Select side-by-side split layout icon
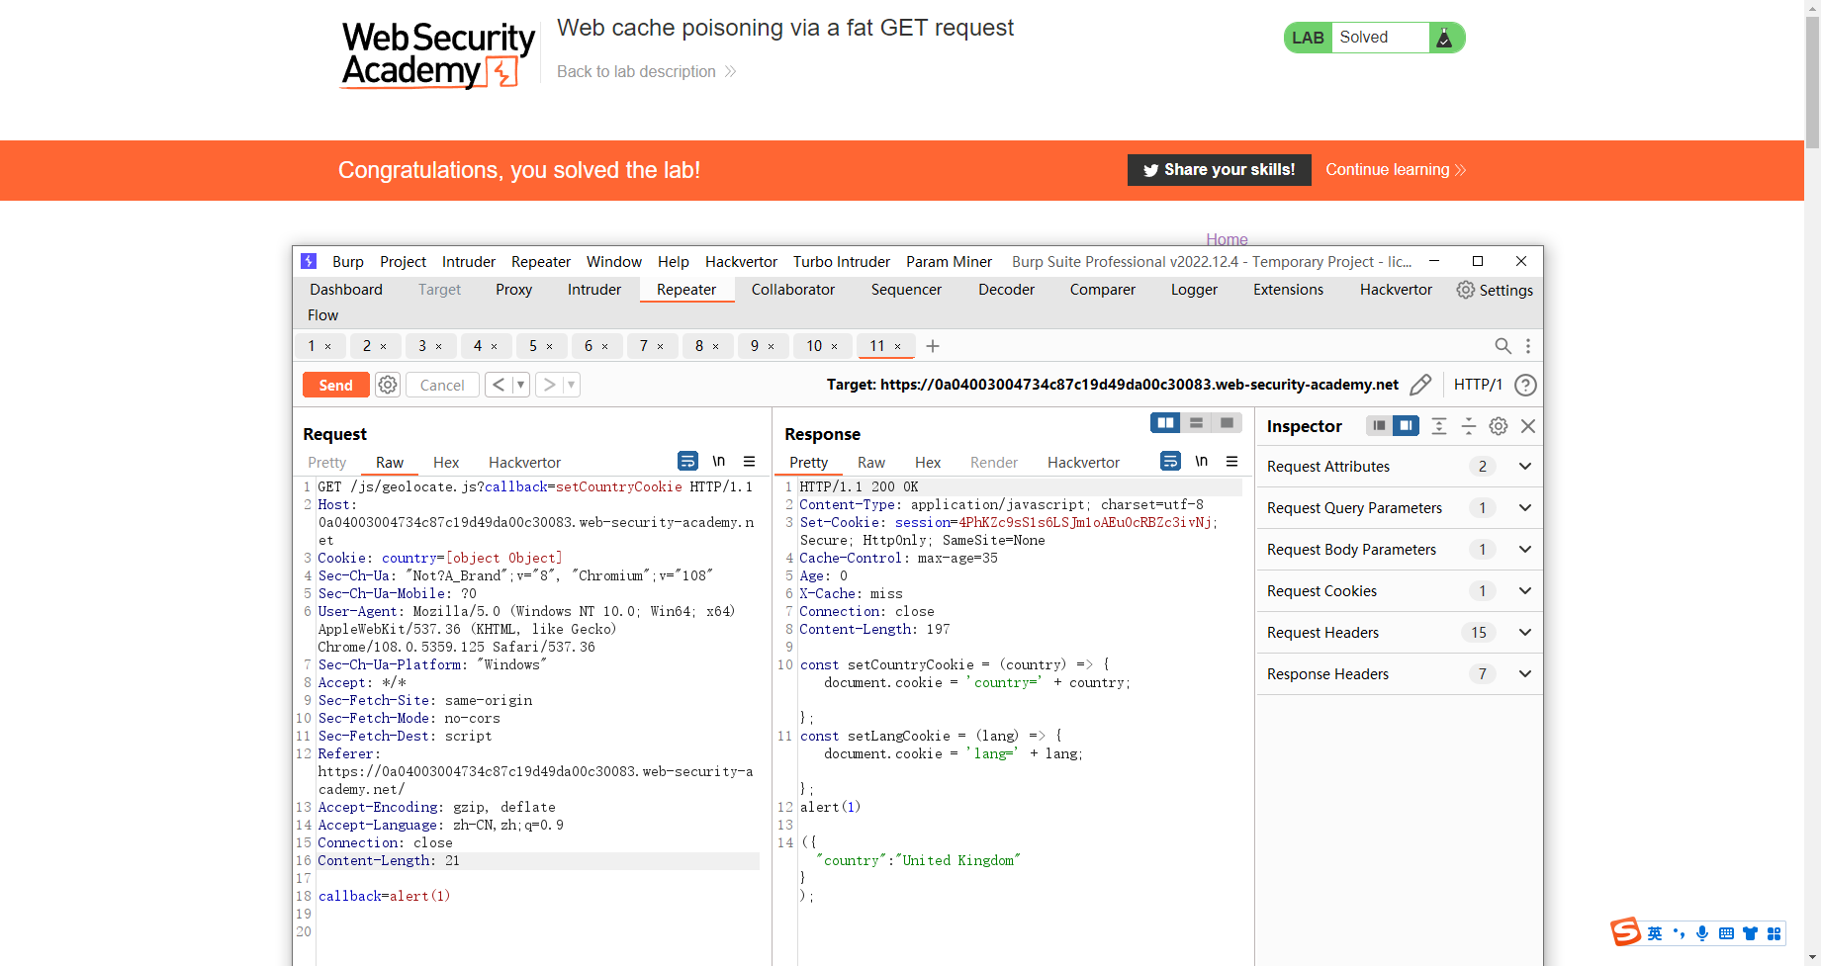This screenshot has width=1821, height=966. [1166, 423]
